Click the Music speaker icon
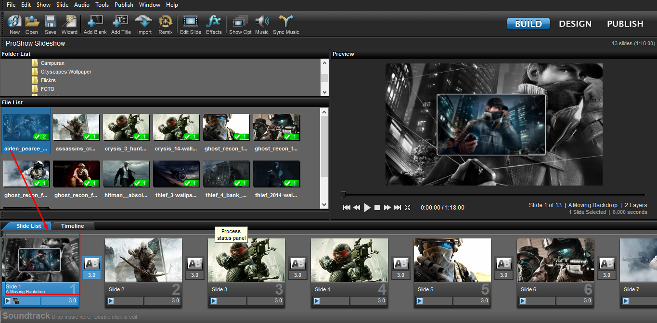 [x=262, y=22]
